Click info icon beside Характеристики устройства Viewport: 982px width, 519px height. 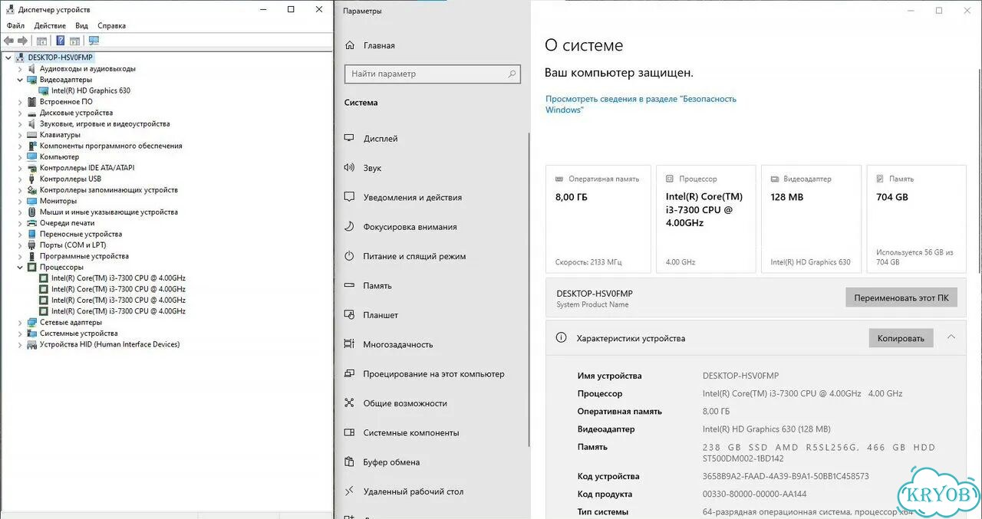point(561,338)
